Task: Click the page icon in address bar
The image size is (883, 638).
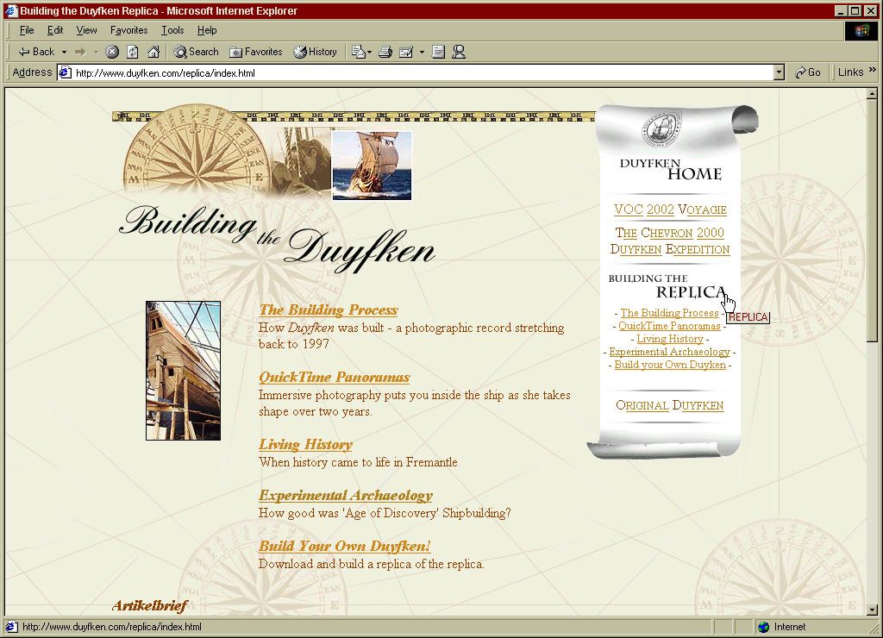Action: pyautogui.click(x=66, y=72)
